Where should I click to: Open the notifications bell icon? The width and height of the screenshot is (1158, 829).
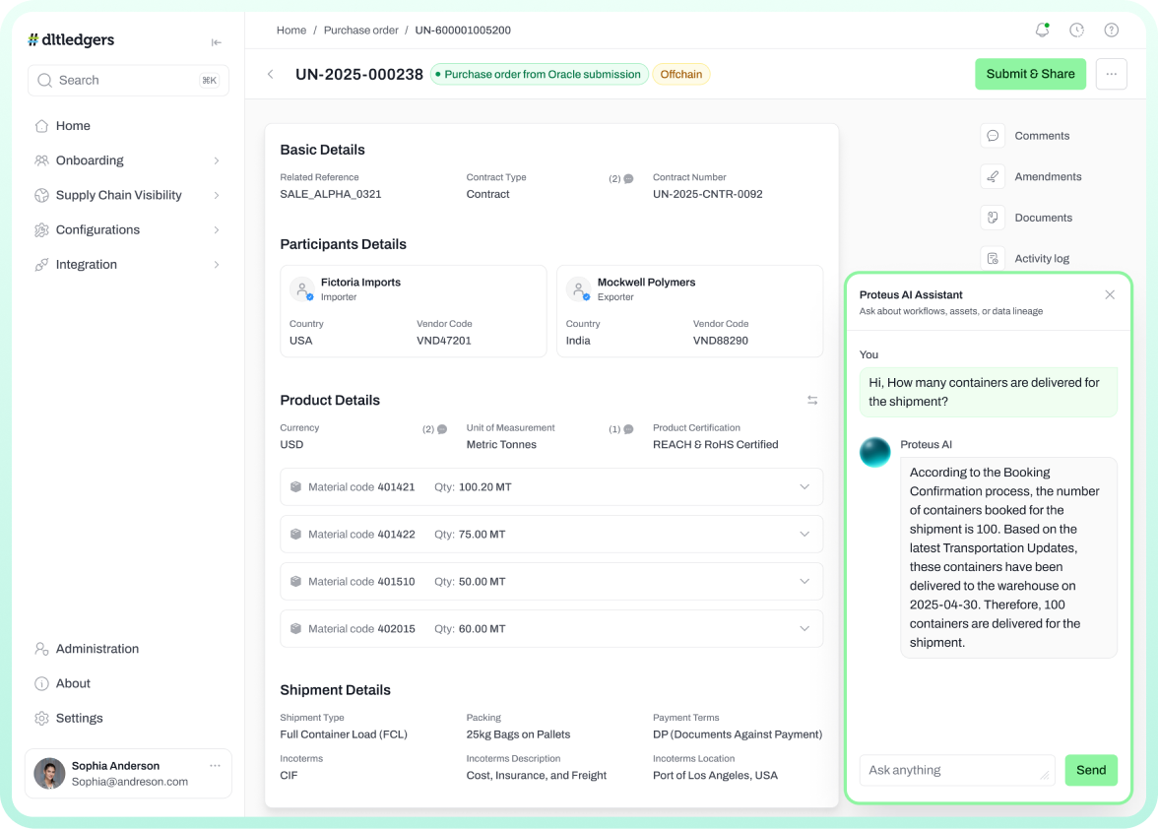pyautogui.click(x=1042, y=31)
